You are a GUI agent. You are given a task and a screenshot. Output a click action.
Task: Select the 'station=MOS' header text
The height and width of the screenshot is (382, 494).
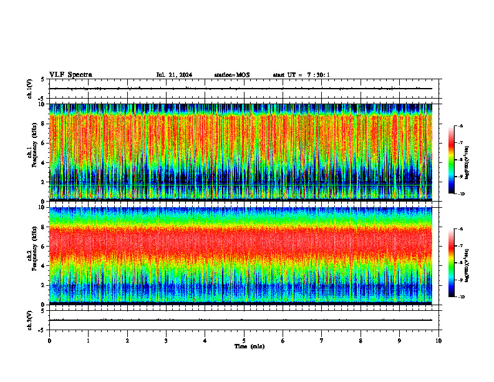[232, 75]
